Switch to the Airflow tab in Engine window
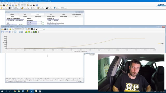Image resolution: width=166 pixels, height=93 pixels. coord(38,14)
